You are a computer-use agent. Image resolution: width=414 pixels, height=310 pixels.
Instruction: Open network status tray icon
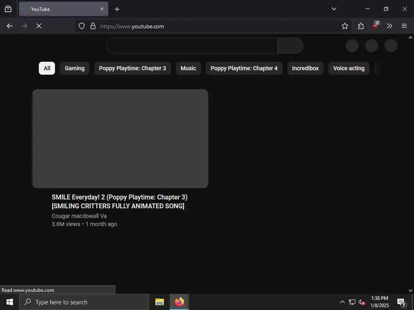[x=352, y=302]
